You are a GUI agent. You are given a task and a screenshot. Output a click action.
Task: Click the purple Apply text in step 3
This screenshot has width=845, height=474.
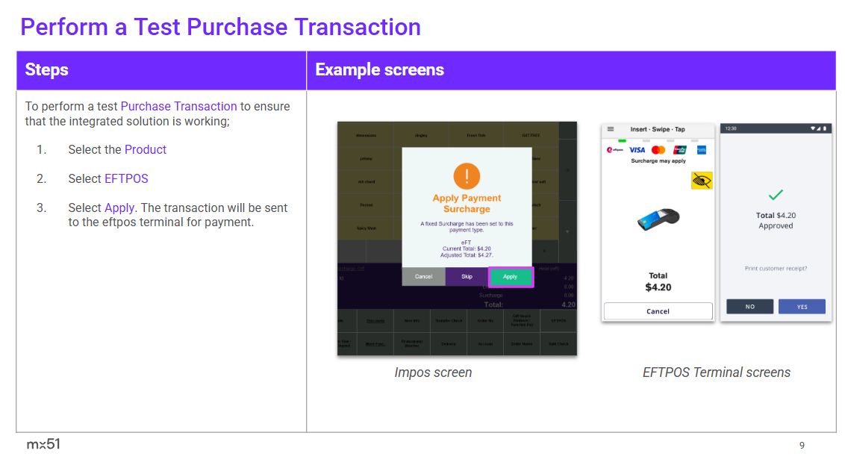click(x=119, y=208)
